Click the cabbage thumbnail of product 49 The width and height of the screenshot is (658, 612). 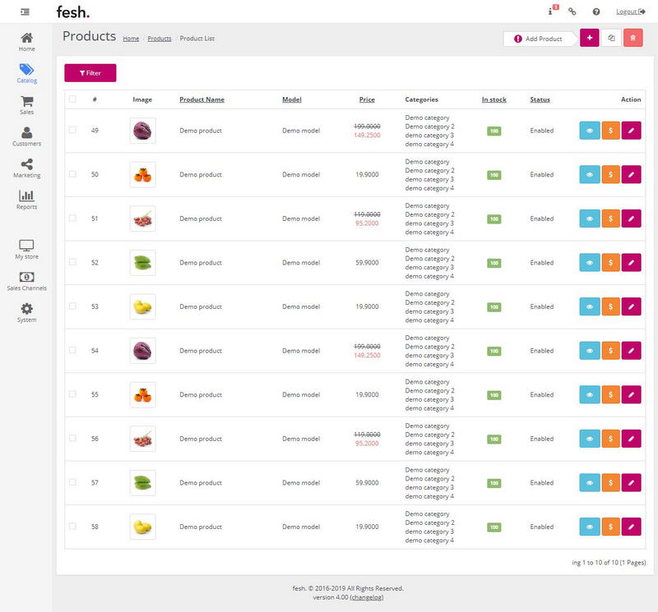point(142,131)
